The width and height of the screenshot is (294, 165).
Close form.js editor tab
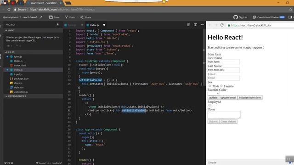pyautogui.click(x=82, y=25)
